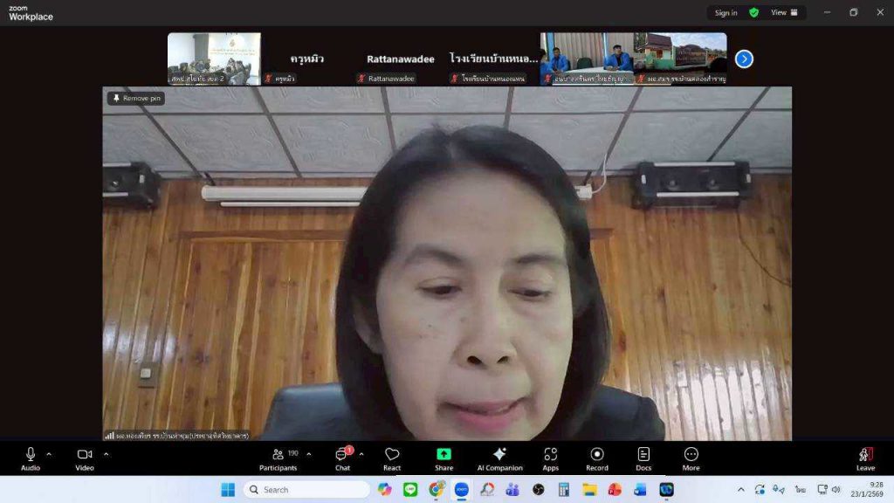Open the Chat panel
894x503 pixels.
click(342, 458)
